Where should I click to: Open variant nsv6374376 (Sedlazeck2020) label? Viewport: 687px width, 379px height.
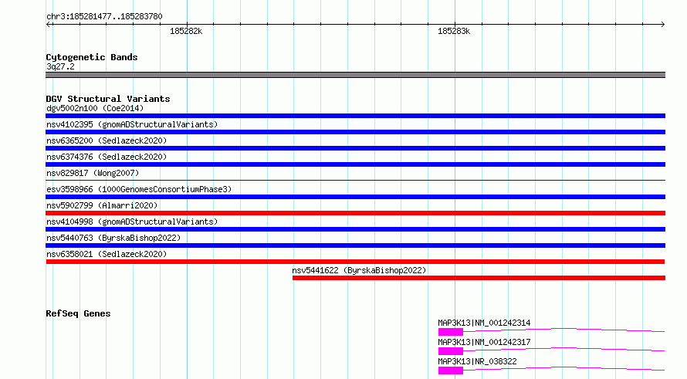click(x=107, y=157)
